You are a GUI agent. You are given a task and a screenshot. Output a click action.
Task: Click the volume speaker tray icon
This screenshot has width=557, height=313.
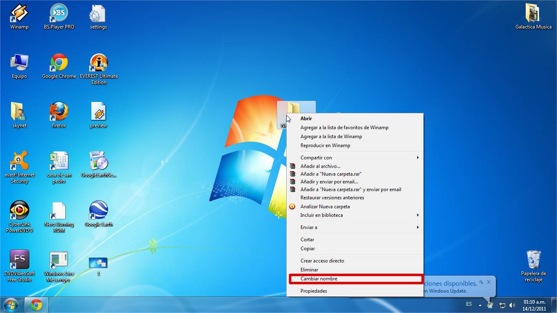pyautogui.click(x=512, y=305)
